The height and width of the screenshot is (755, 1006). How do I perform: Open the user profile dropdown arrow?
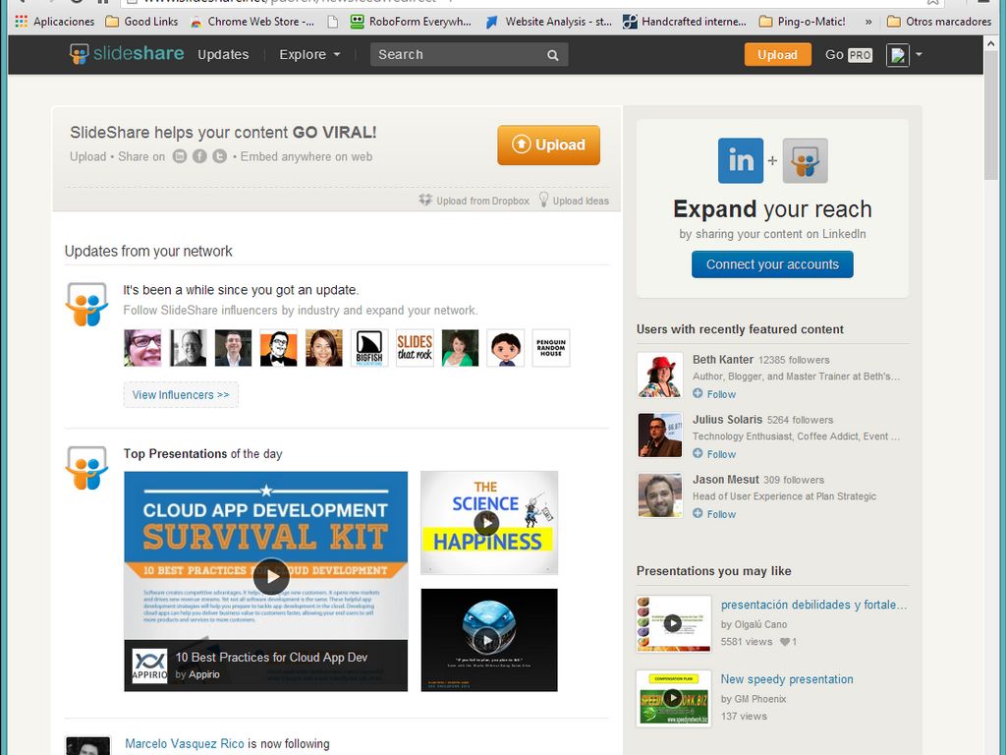click(919, 55)
